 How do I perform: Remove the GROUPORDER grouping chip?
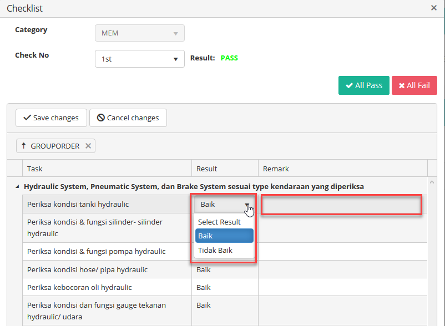tap(88, 146)
